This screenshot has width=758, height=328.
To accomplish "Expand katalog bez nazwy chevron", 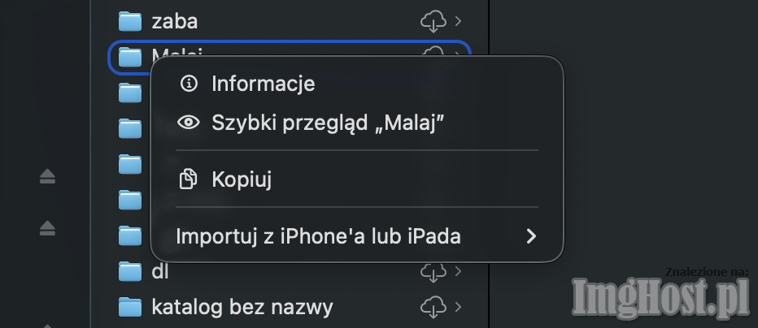I will 460,307.
